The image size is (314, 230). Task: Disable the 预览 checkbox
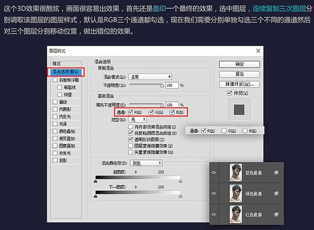coord(229,93)
